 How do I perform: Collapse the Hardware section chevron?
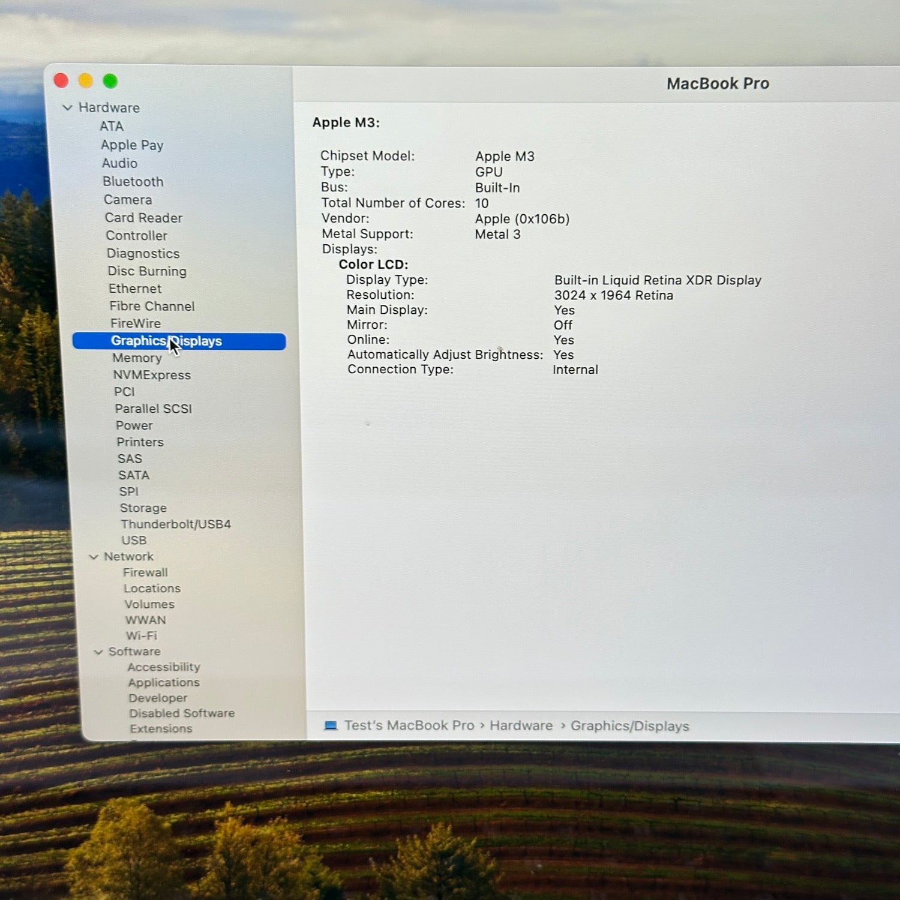67,108
